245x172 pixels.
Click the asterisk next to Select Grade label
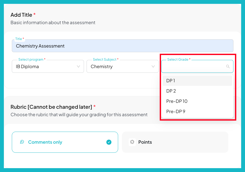[x=190, y=59]
